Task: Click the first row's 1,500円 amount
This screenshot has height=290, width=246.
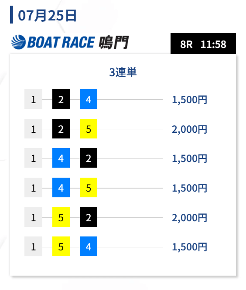Action: click(x=189, y=100)
